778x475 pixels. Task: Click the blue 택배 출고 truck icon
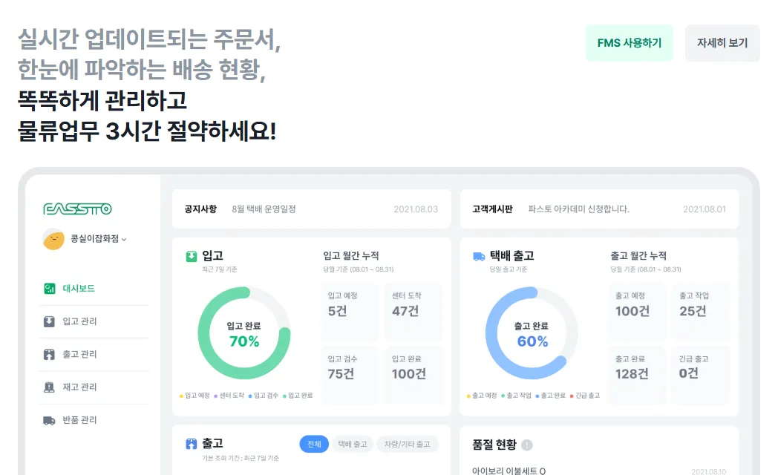(479, 256)
